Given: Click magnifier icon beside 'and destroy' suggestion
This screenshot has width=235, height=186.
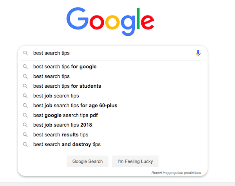Looking at the screenshot, I should point(25,144).
